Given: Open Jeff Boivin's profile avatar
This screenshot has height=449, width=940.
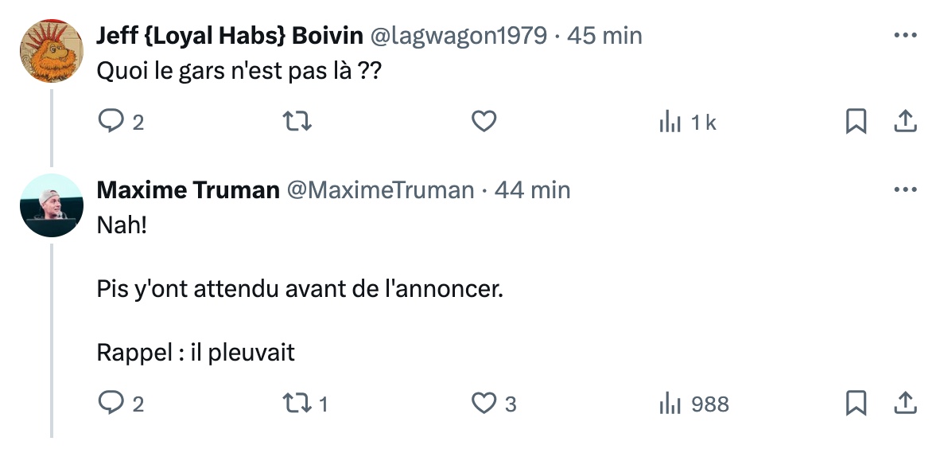Looking at the screenshot, I should pyautogui.click(x=52, y=50).
